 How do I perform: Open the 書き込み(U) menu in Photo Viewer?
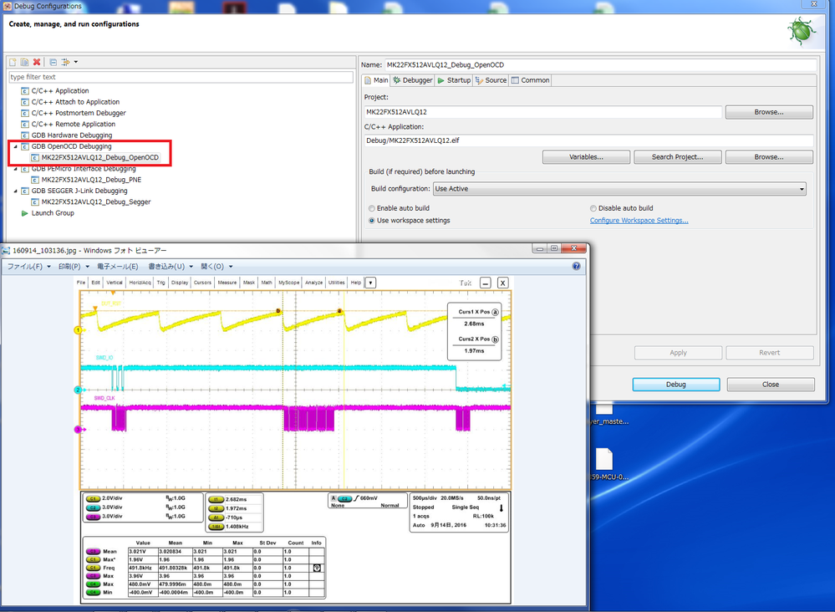170,267
